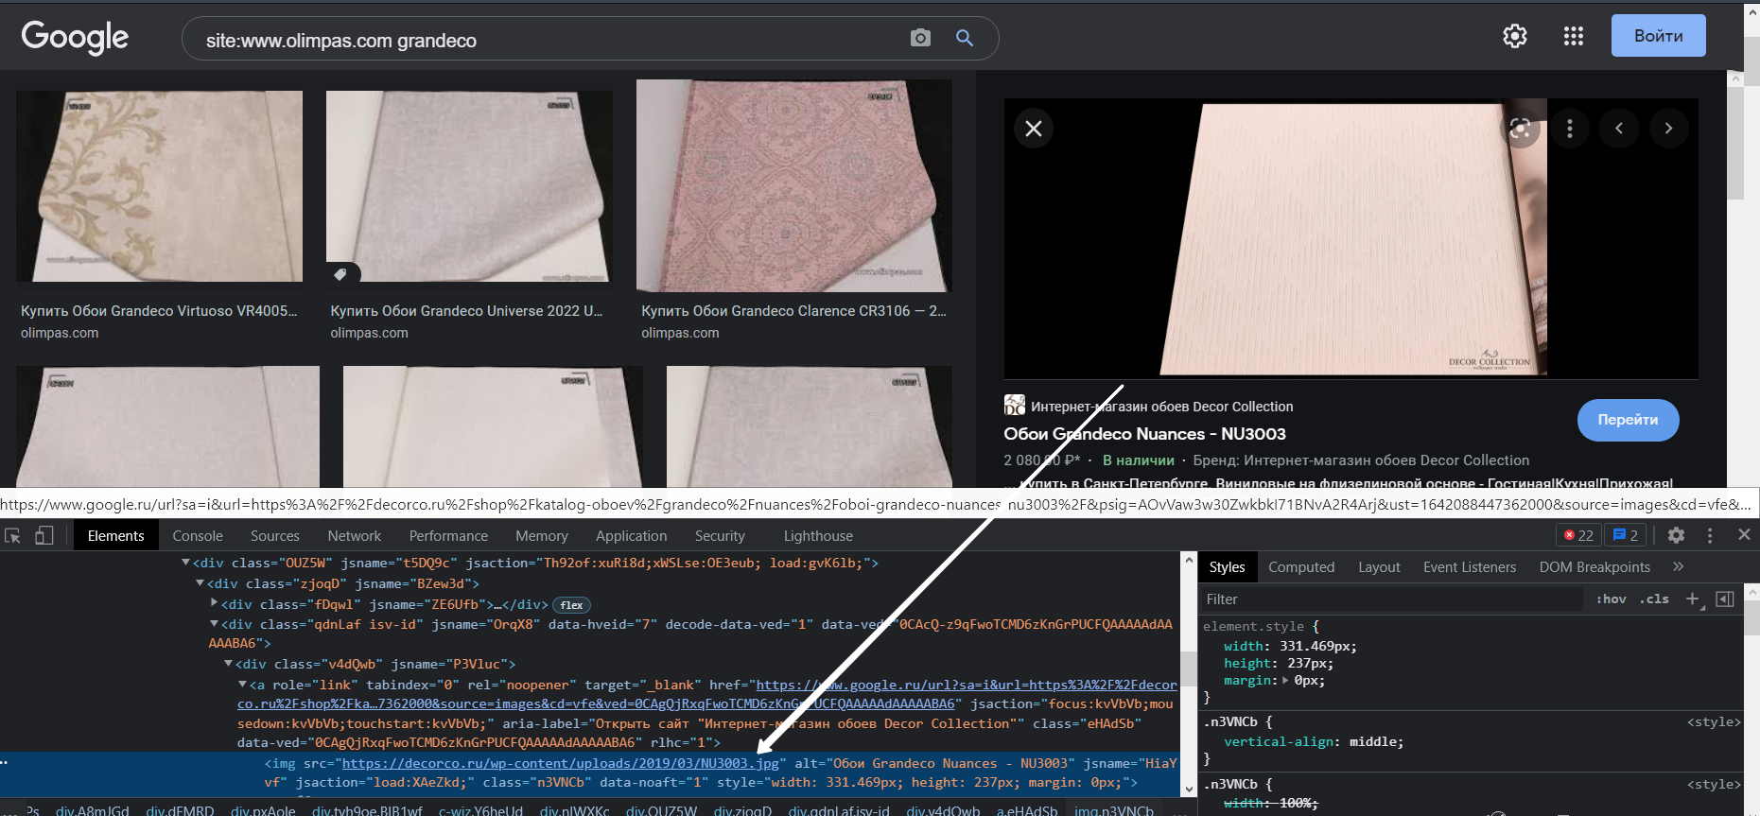Collapse the a role link node
Viewport: 1760px width, 816px height.
pos(243,685)
